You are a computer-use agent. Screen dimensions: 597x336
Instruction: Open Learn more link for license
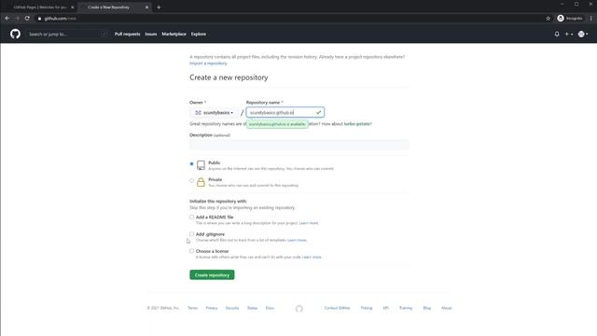312,258
